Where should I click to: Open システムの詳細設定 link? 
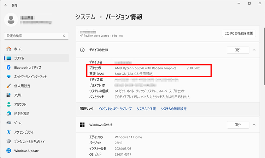pos(174,109)
